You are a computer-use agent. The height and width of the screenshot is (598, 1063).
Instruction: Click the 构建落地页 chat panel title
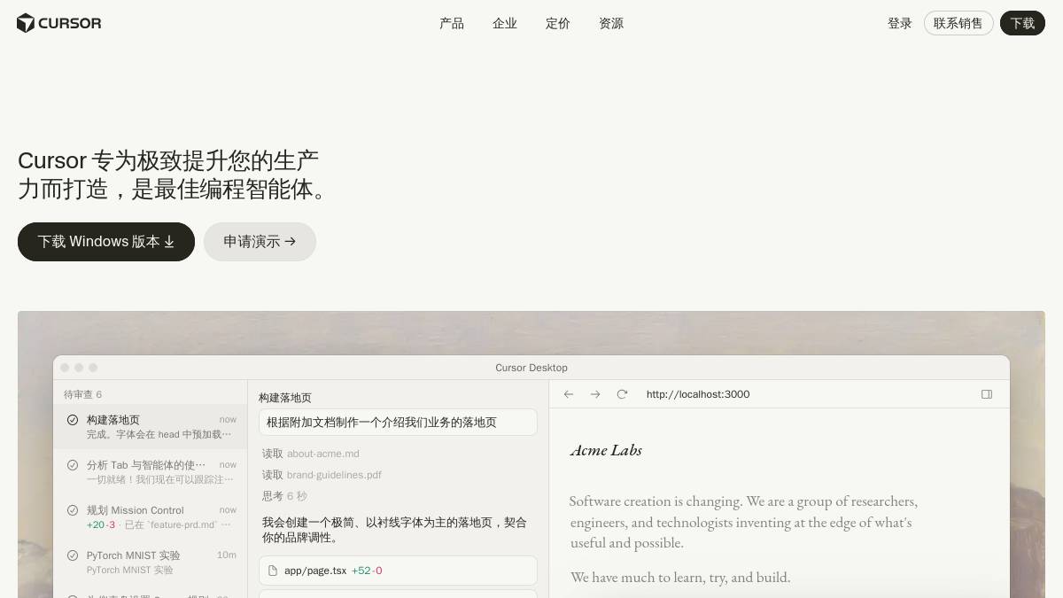point(285,398)
